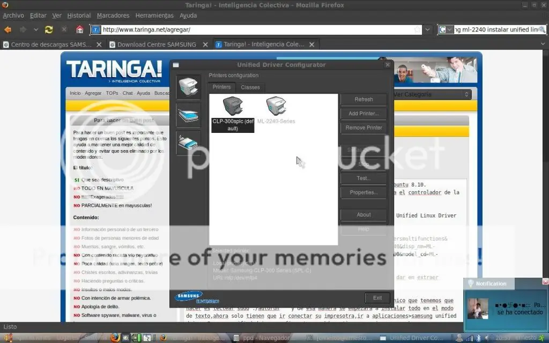Bookmark page using the star icon
Viewport: 549px width, 343px height.
[x=417, y=30]
